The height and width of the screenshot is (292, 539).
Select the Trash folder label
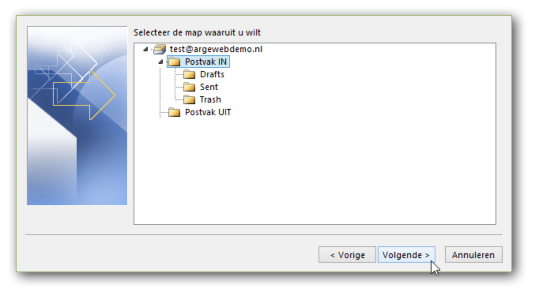pyautogui.click(x=211, y=100)
